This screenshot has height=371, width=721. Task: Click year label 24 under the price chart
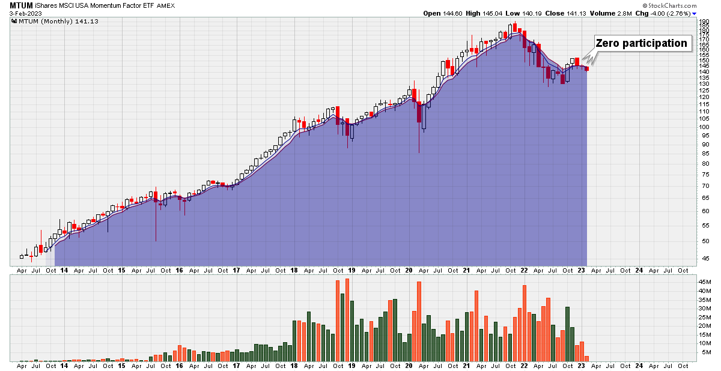click(x=639, y=271)
